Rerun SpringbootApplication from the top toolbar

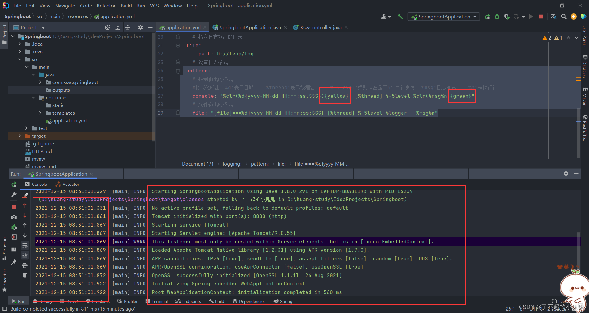pos(487,17)
